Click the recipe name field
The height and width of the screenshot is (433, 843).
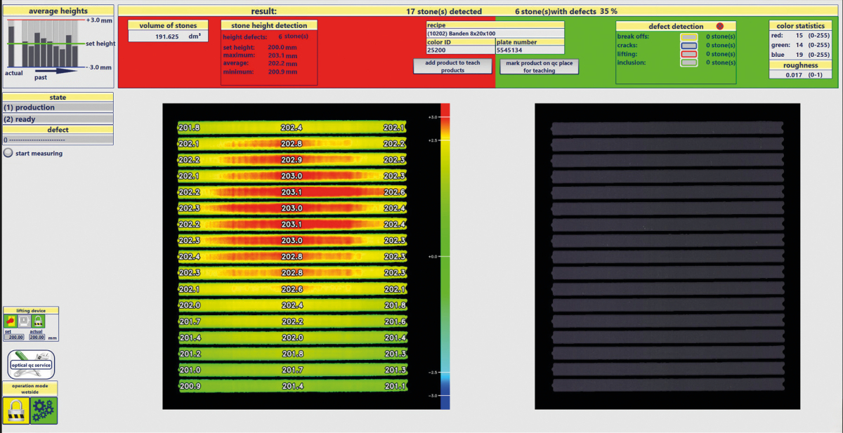click(495, 33)
